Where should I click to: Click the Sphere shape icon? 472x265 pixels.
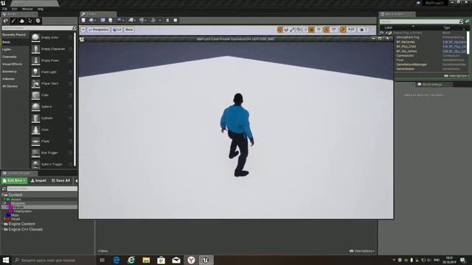[35, 107]
